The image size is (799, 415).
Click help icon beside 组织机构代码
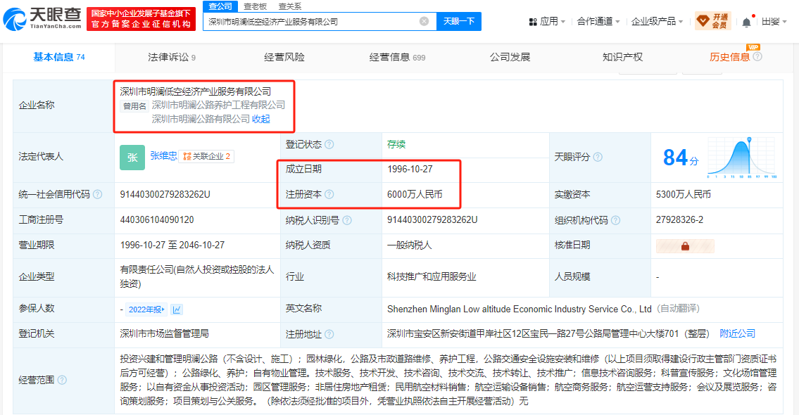point(615,220)
